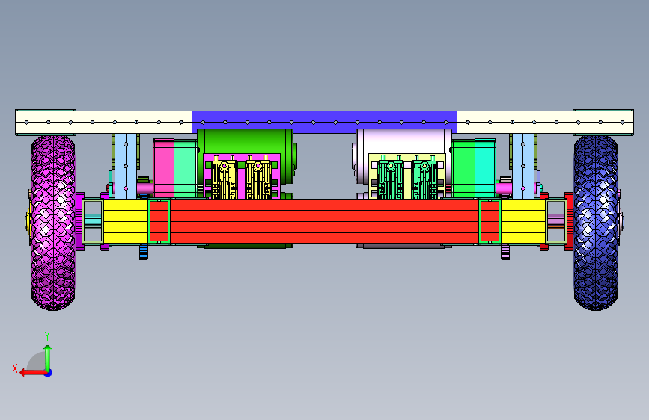Screen dimensions: 649x420
Task: Select the pink block beside the green motor
Action: 163,168
